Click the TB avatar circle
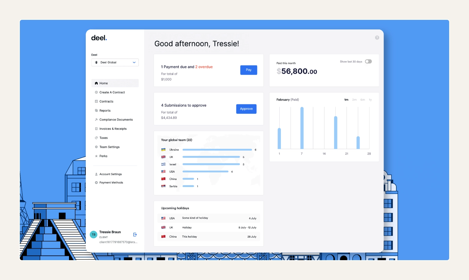 [x=93, y=235]
